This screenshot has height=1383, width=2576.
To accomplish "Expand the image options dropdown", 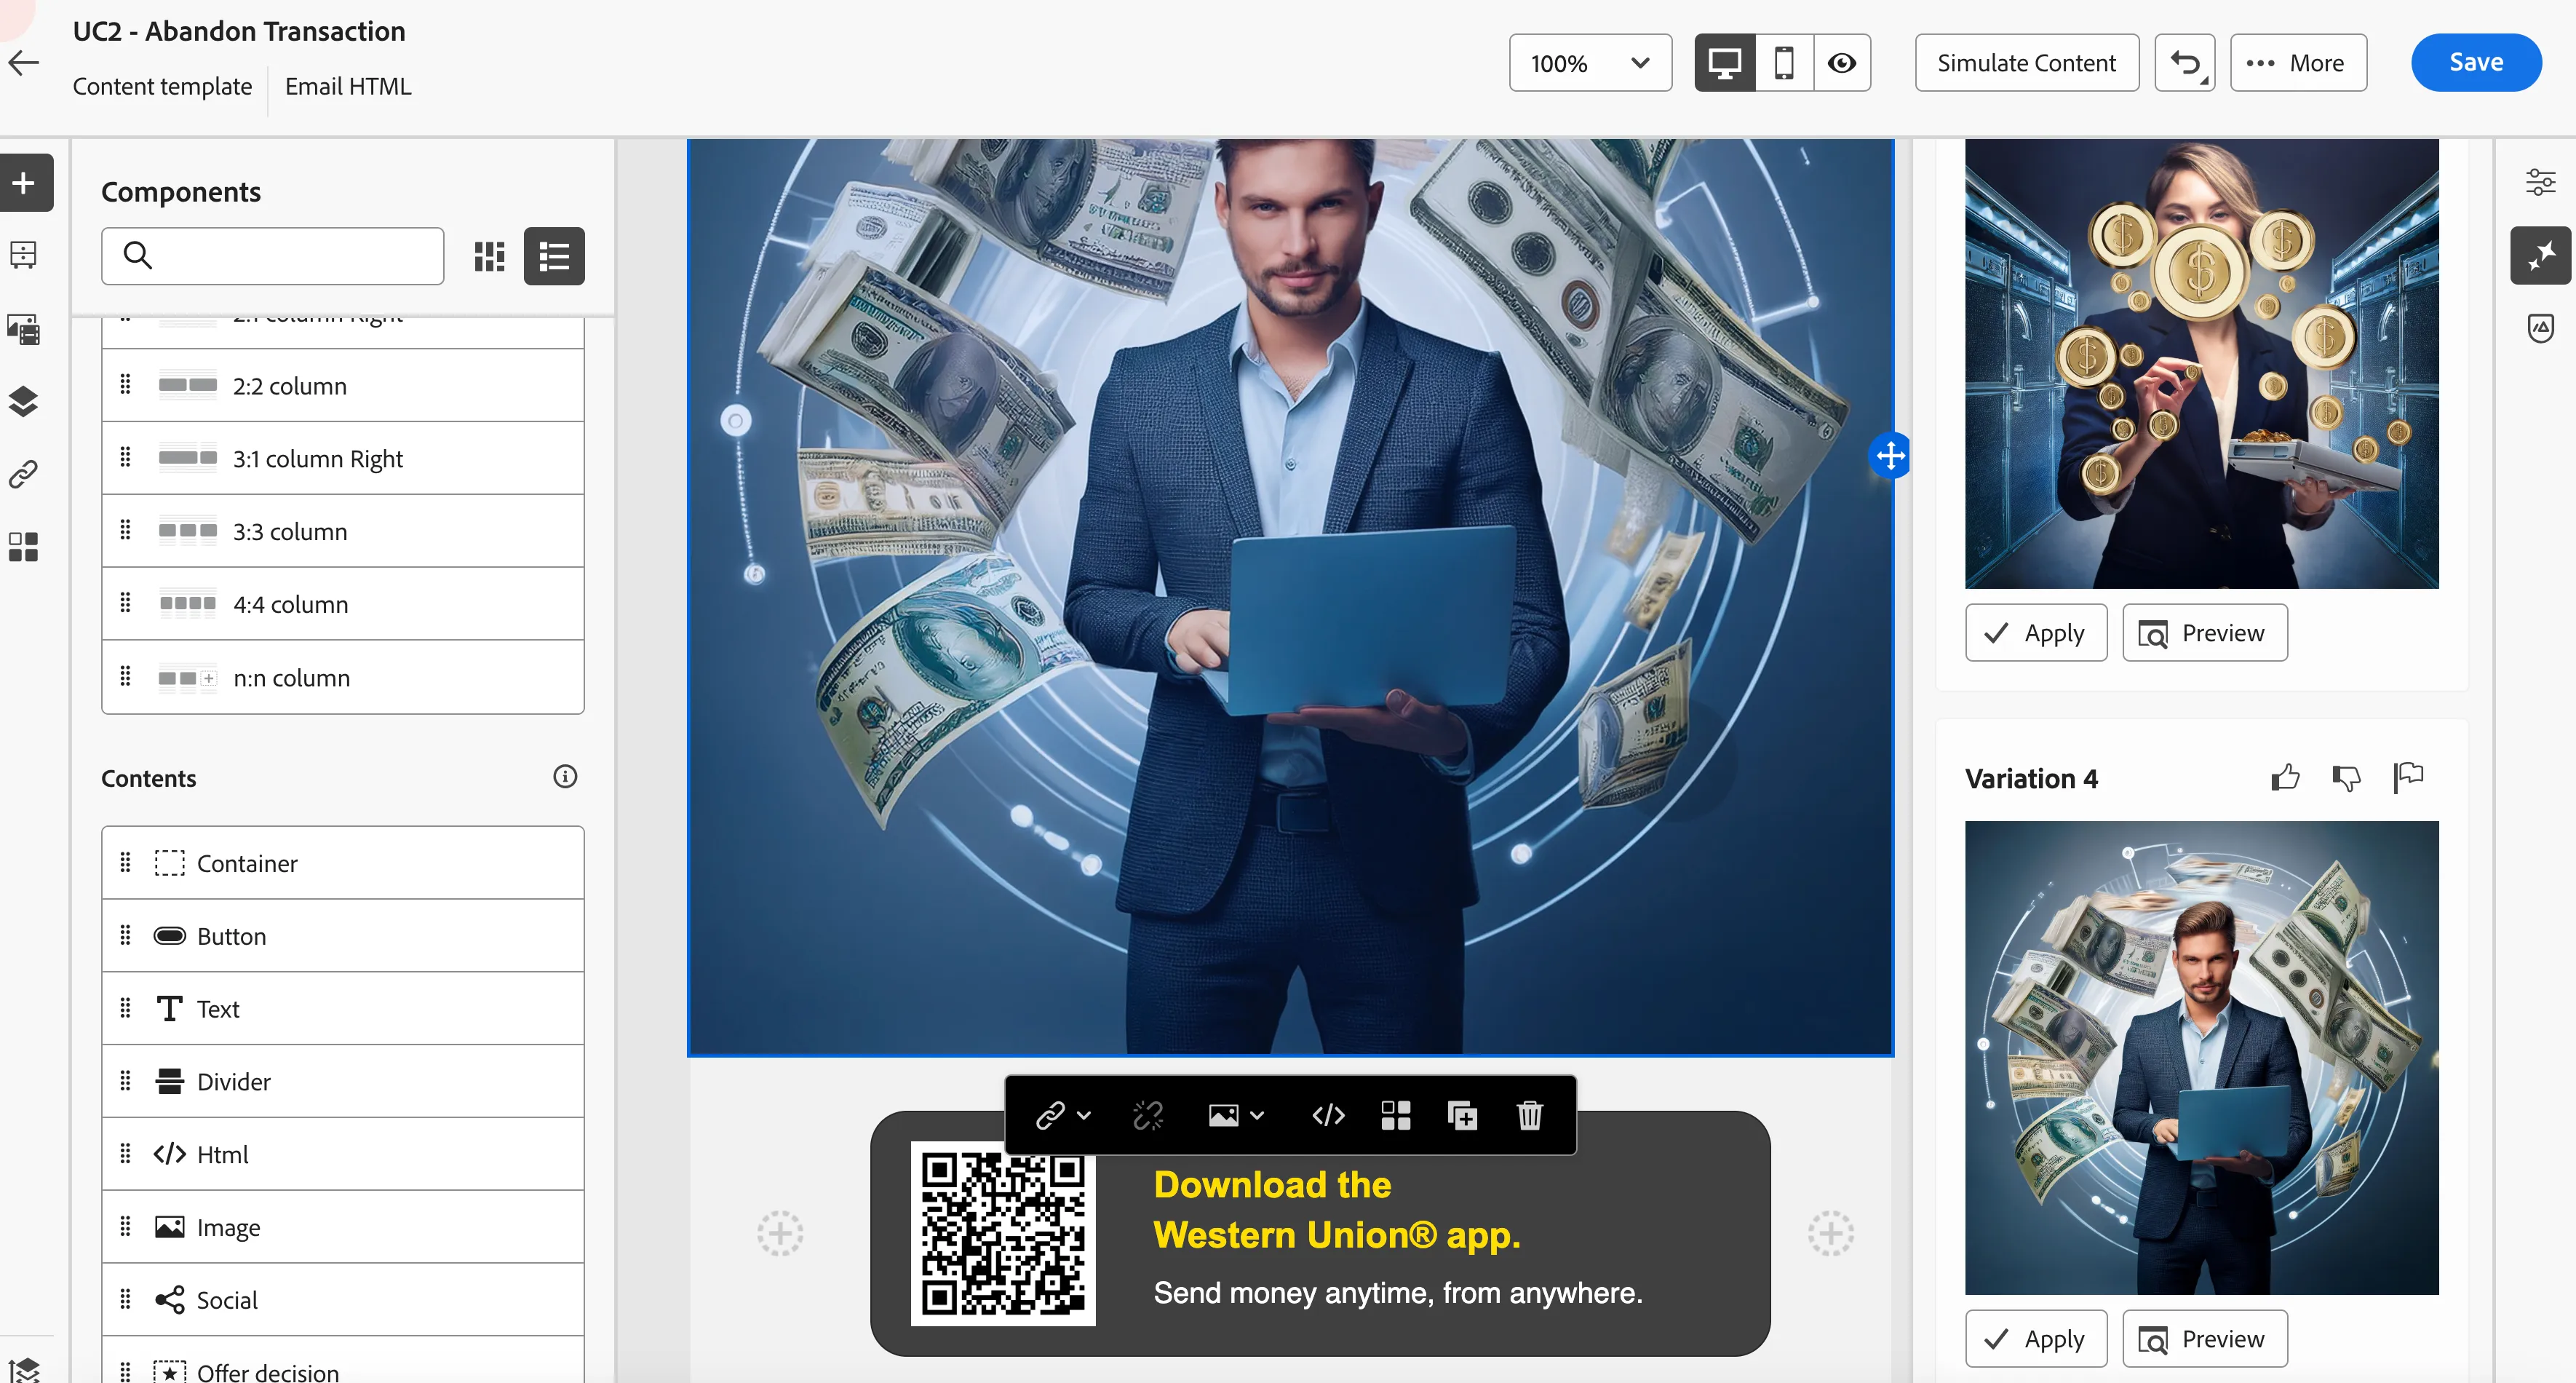I will click(x=1236, y=1115).
